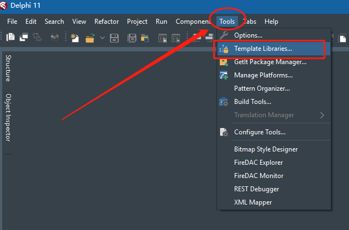
Task: Open the Help menu
Action: point(271,22)
